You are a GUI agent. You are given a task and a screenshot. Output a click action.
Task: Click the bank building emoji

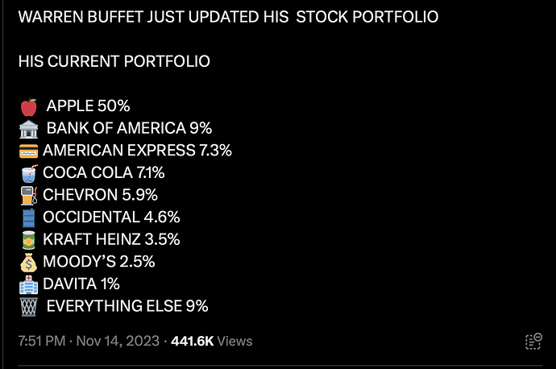click(29, 129)
